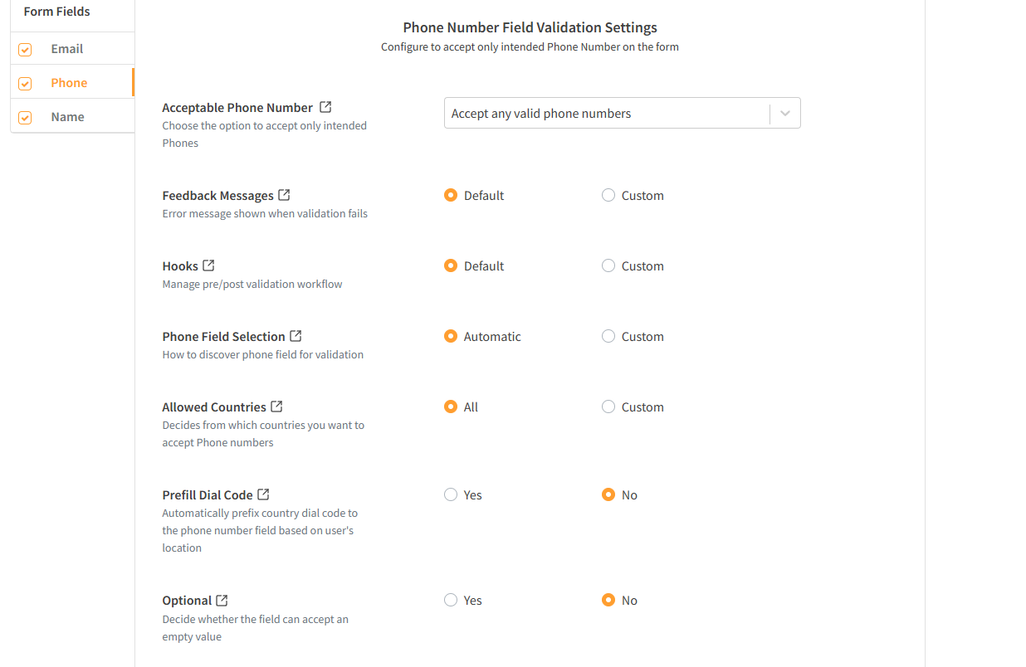Enable Yes for Prefill Dial Code
The width and height of the screenshot is (1026, 667).
(450, 494)
